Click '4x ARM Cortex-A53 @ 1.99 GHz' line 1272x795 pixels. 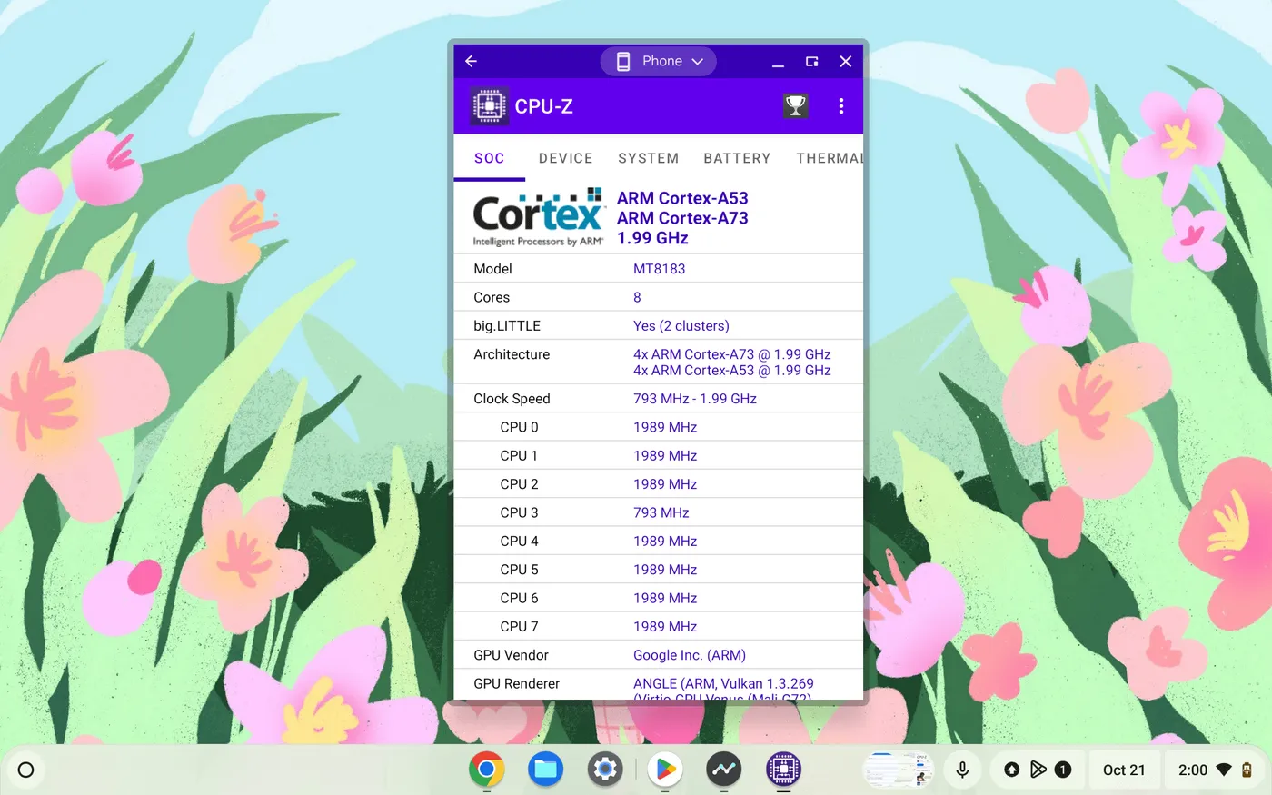(x=732, y=371)
